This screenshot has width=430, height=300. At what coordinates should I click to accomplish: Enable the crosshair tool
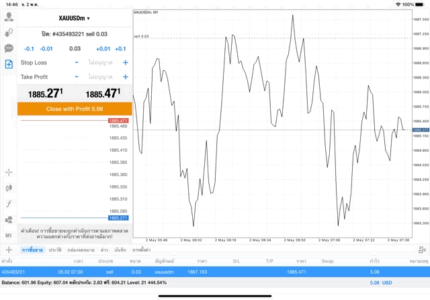[x=9, y=172]
